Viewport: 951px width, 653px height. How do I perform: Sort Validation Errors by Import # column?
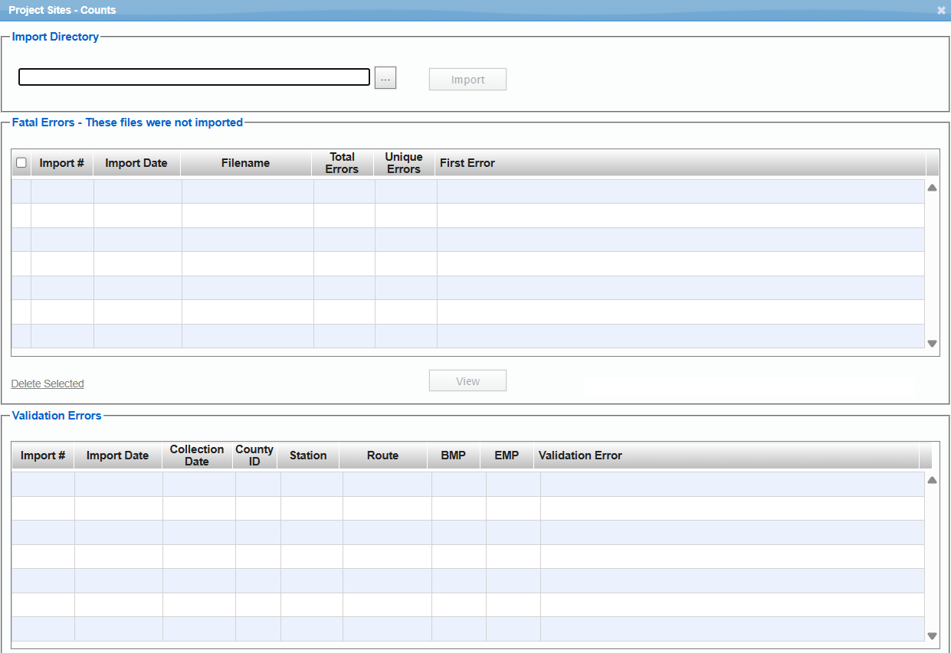[x=43, y=455]
